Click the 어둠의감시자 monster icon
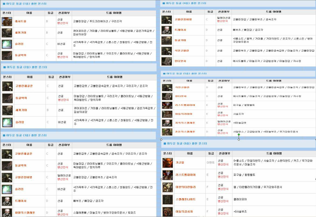Screen dimensions: 316x217 pyautogui.click(x=168, y=212)
